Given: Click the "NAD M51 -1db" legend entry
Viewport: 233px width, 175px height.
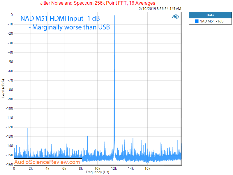Looking at the screenshot, I should [x=211, y=21].
